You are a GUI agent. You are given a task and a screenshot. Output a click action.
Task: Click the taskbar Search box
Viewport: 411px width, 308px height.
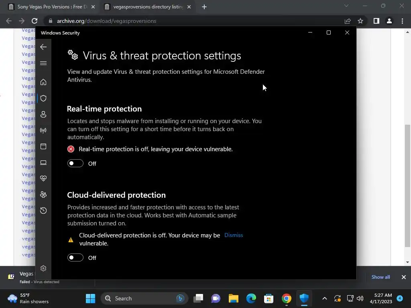coord(144,298)
